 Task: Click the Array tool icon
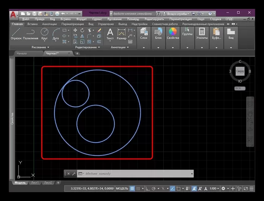coord(89,41)
